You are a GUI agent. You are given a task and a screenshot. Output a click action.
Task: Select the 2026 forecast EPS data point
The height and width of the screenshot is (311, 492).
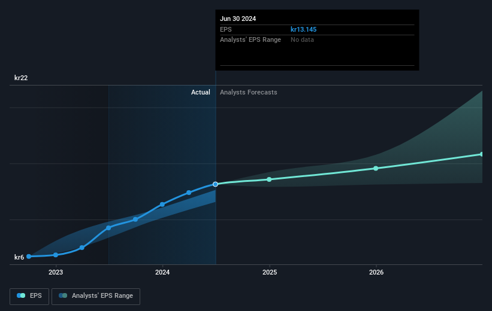tap(376, 169)
